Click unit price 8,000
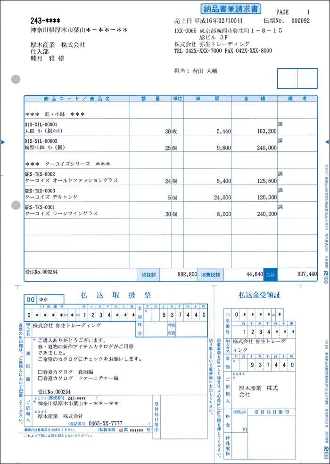The image size is (330, 464). point(224,214)
